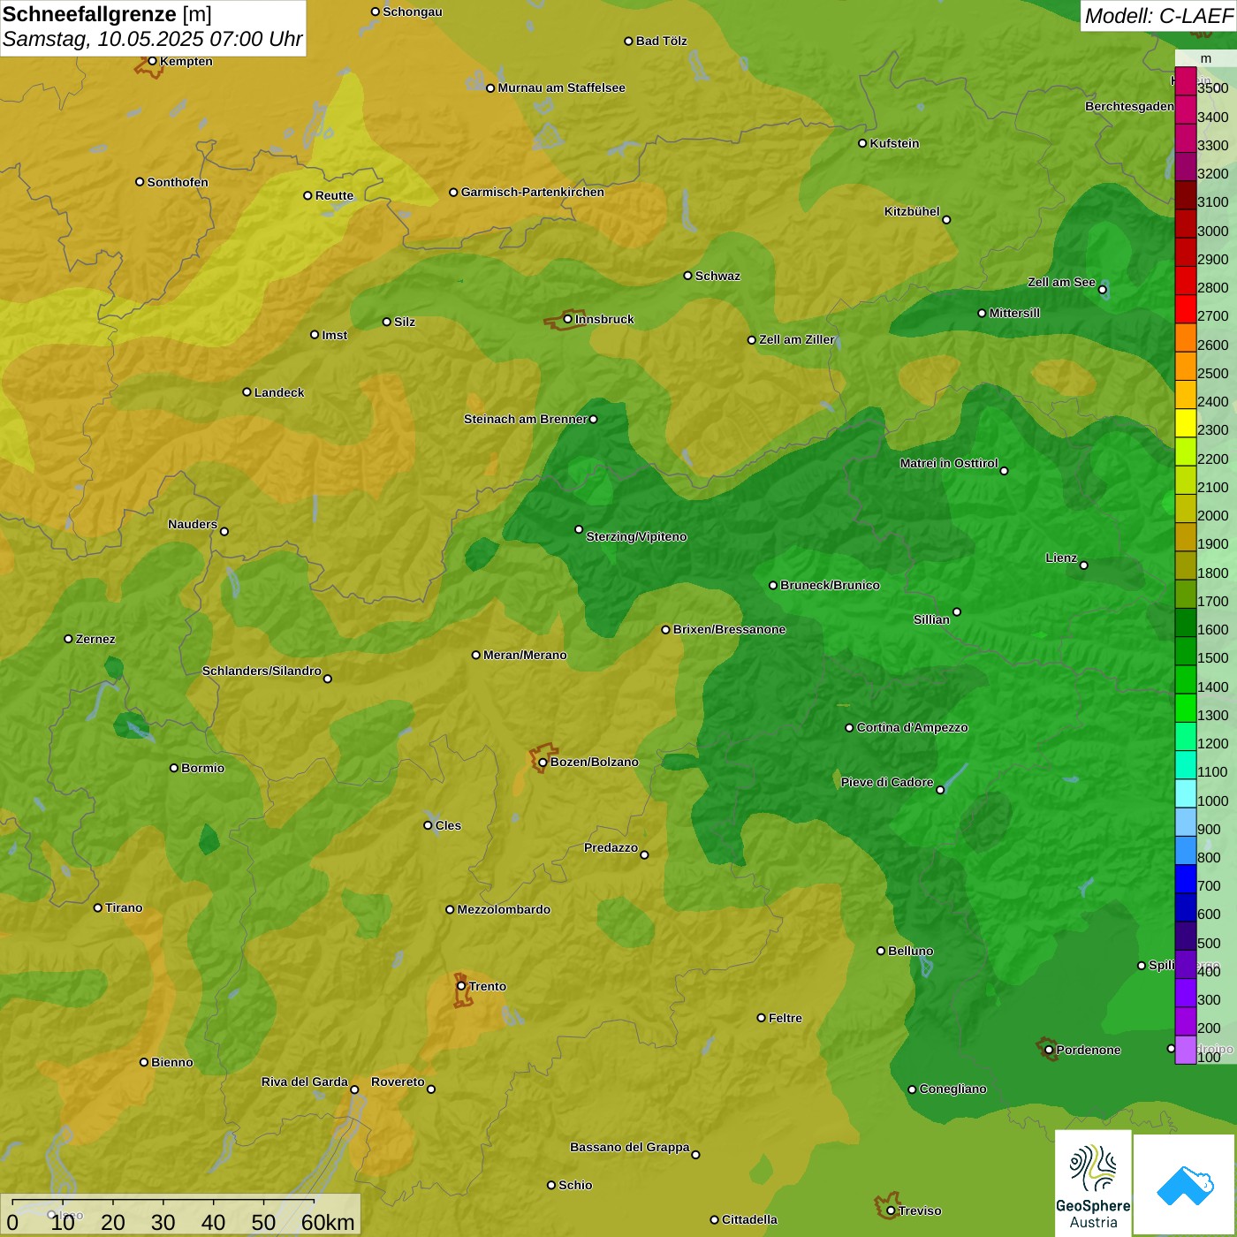Click the Meran/Merano label
Screen dimensions: 1237x1237
click(525, 655)
